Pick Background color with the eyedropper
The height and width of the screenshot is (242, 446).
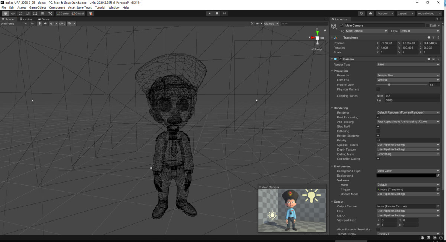pos(438,176)
